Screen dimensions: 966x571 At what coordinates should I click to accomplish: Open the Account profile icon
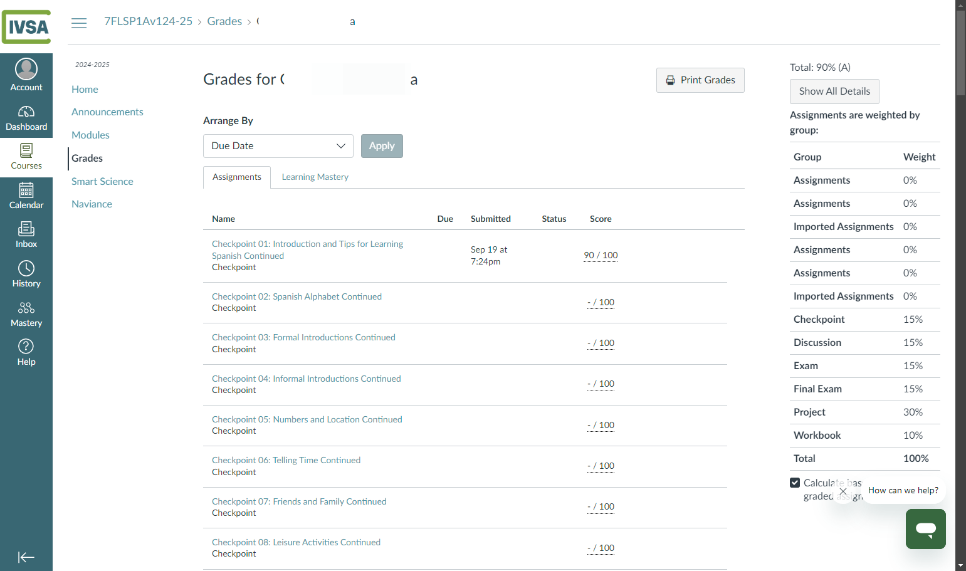coord(26,69)
